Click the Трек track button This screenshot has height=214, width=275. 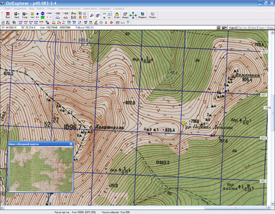[x=262, y=28]
